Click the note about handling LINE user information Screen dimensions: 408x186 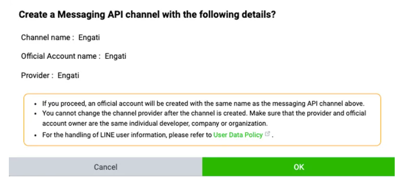127,135
